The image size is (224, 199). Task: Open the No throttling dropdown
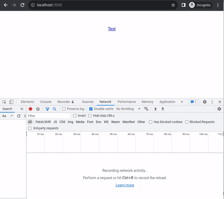128,109
